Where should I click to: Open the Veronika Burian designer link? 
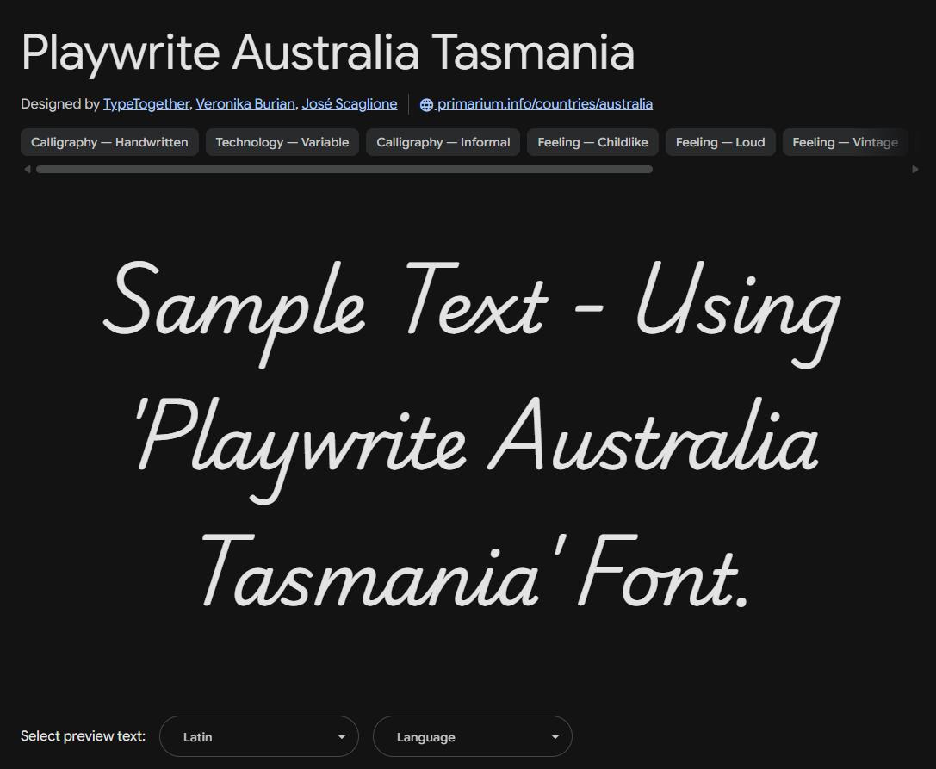(245, 104)
